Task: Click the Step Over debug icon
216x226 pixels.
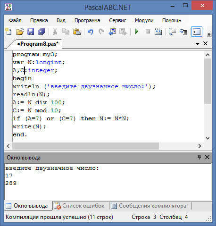Action: pos(173,32)
